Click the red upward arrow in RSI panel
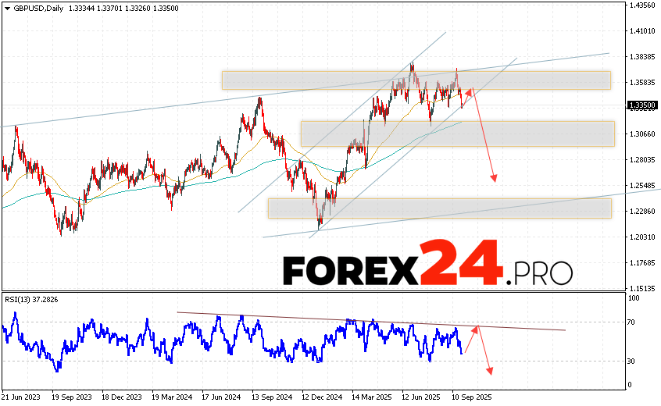Viewport: 661px width, 406px height. coord(473,339)
